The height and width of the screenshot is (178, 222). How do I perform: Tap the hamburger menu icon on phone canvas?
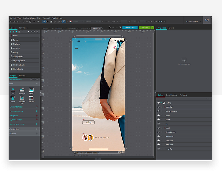(76, 48)
